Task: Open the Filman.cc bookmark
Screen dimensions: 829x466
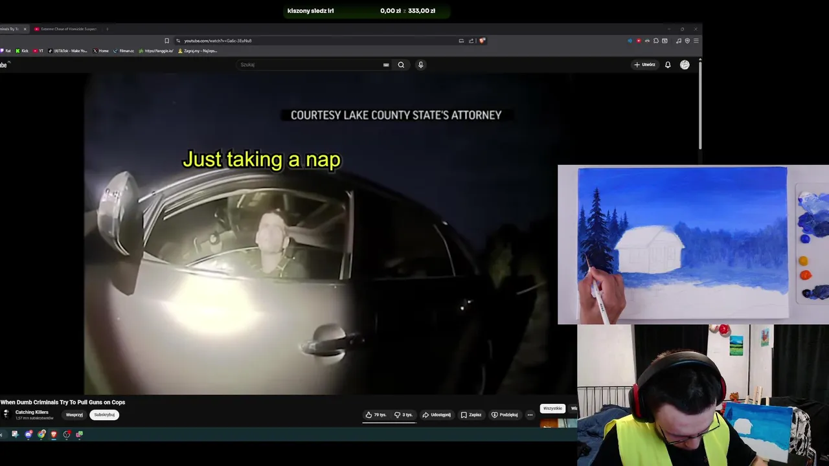Action: (x=124, y=50)
